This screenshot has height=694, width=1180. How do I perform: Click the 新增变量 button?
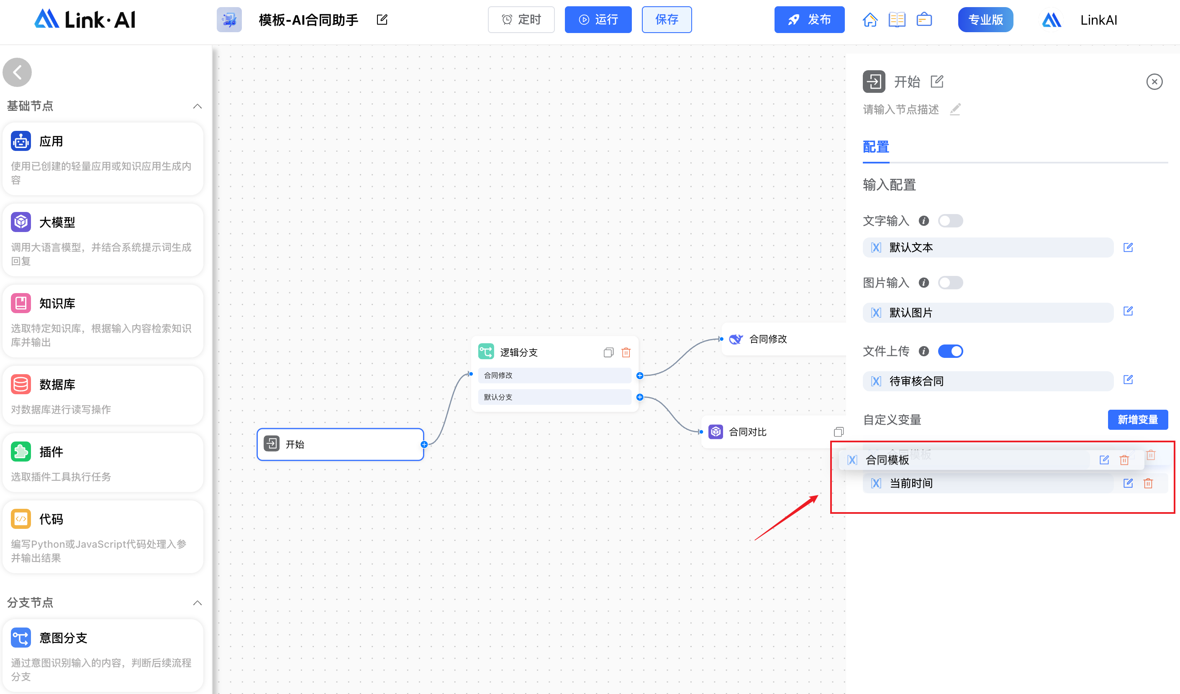click(x=1137, y=420)
